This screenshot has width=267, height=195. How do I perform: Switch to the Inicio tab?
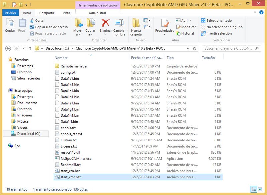pyautogui.click(x=27, y=13)
